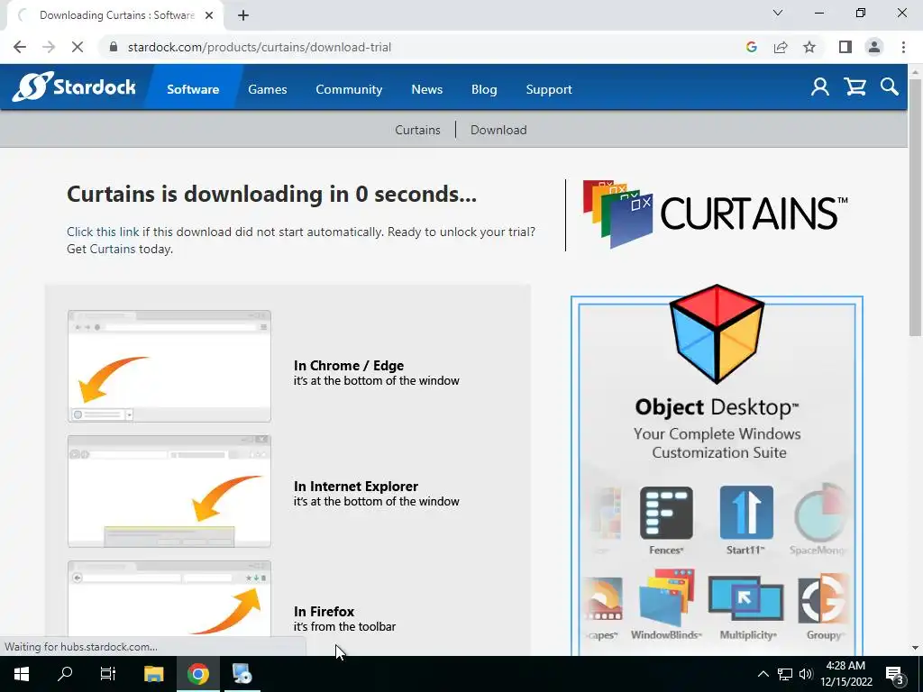Click the Internet Explorer instruction thumbnail
Image resolution: width=923 pixels, height=692 pixels.
point(169,491)
